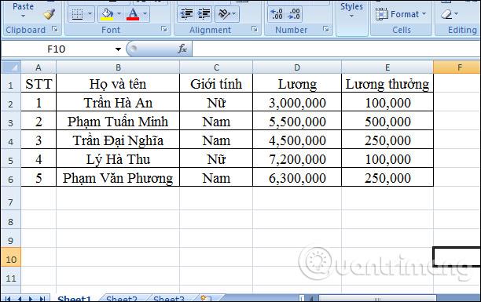
Task: Select the salary cell 4,500,000
Action: point(297,140)
